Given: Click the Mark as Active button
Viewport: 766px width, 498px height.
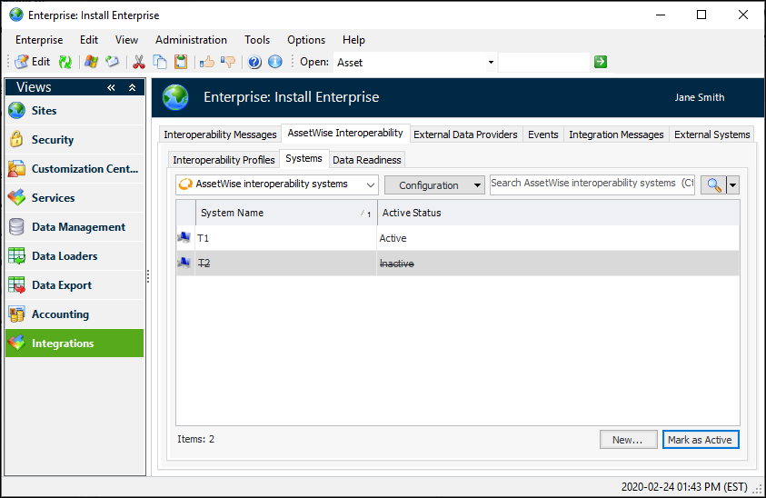Looking at the screenshot, I should pos(700,440).
